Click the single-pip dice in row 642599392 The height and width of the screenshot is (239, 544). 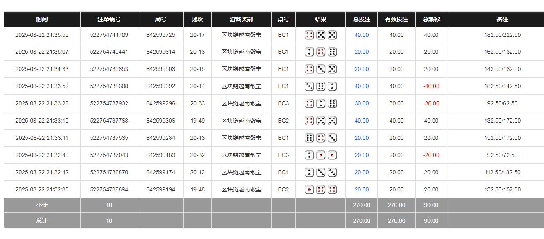[331, 86]
